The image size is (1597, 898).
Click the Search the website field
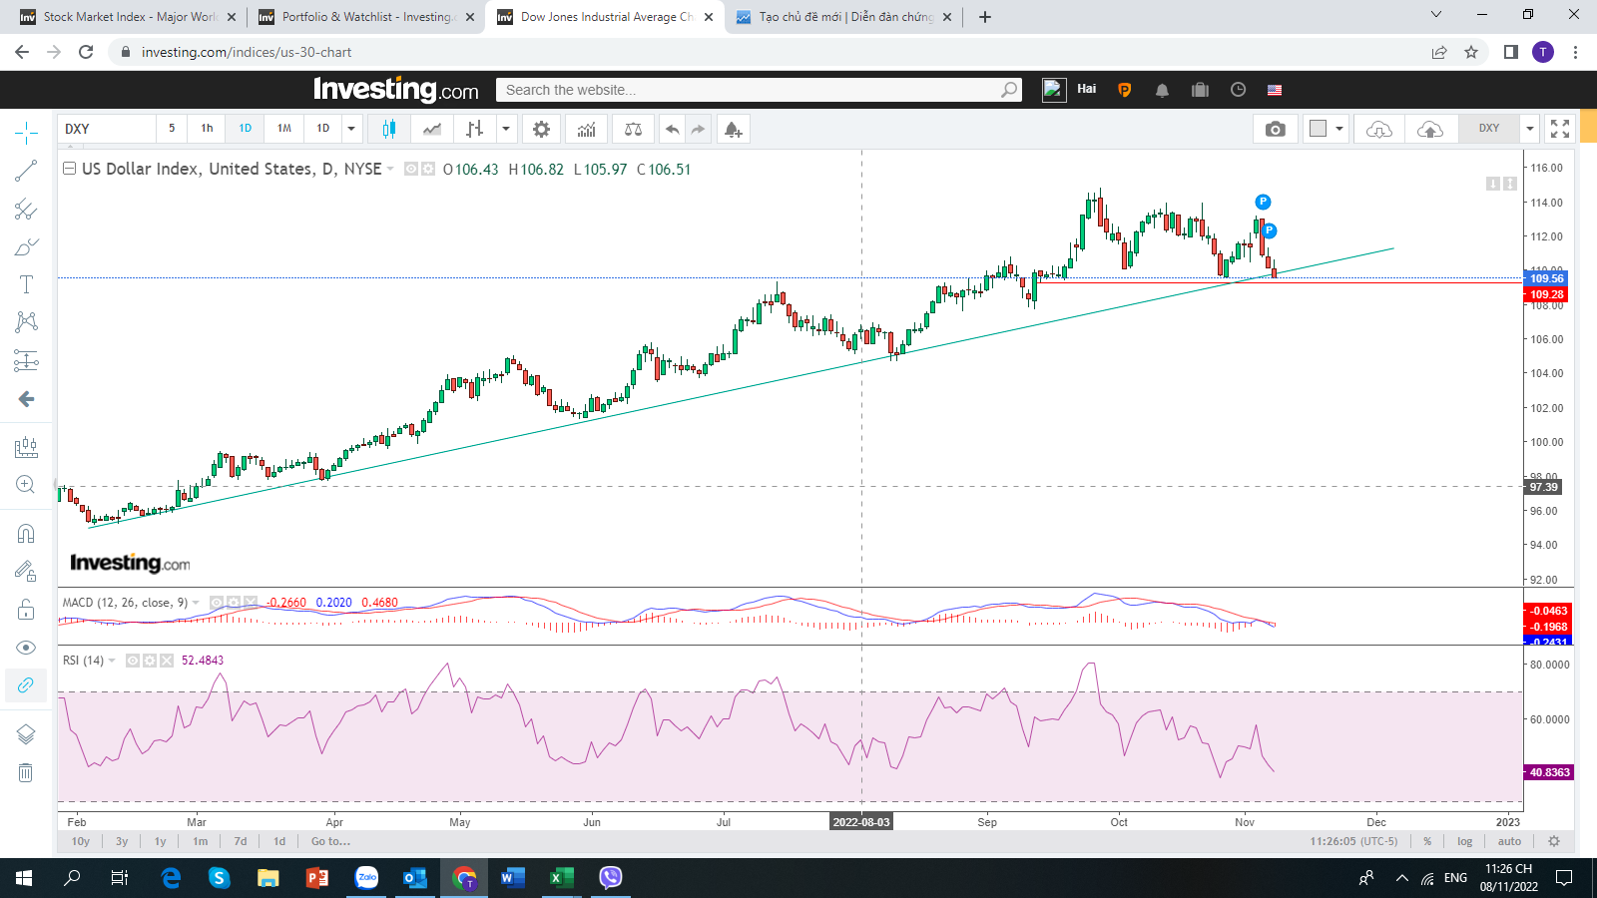(x=749, y=90)
